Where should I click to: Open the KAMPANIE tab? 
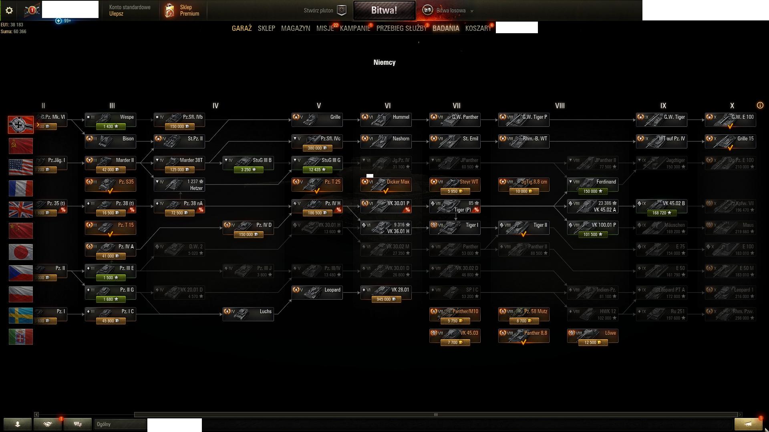[x=355, y=28]
